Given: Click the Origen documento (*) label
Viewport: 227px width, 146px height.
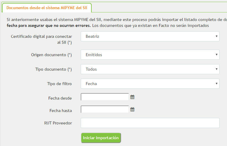Looking at the screenshot, I should point(51,55).
